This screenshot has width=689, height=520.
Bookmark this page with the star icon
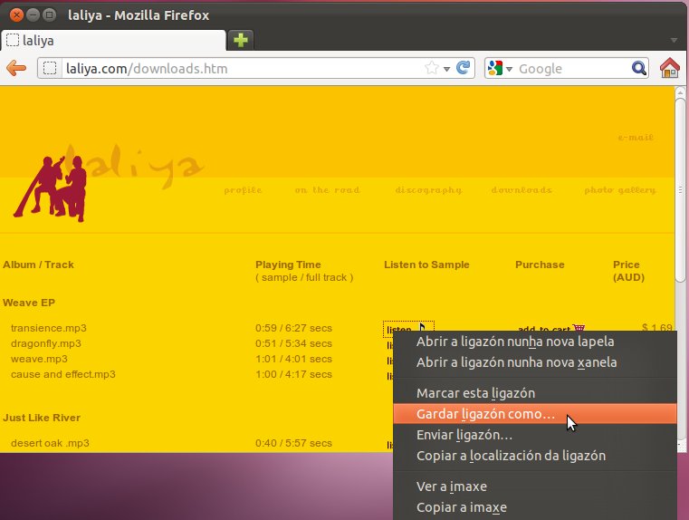point(432,68)
